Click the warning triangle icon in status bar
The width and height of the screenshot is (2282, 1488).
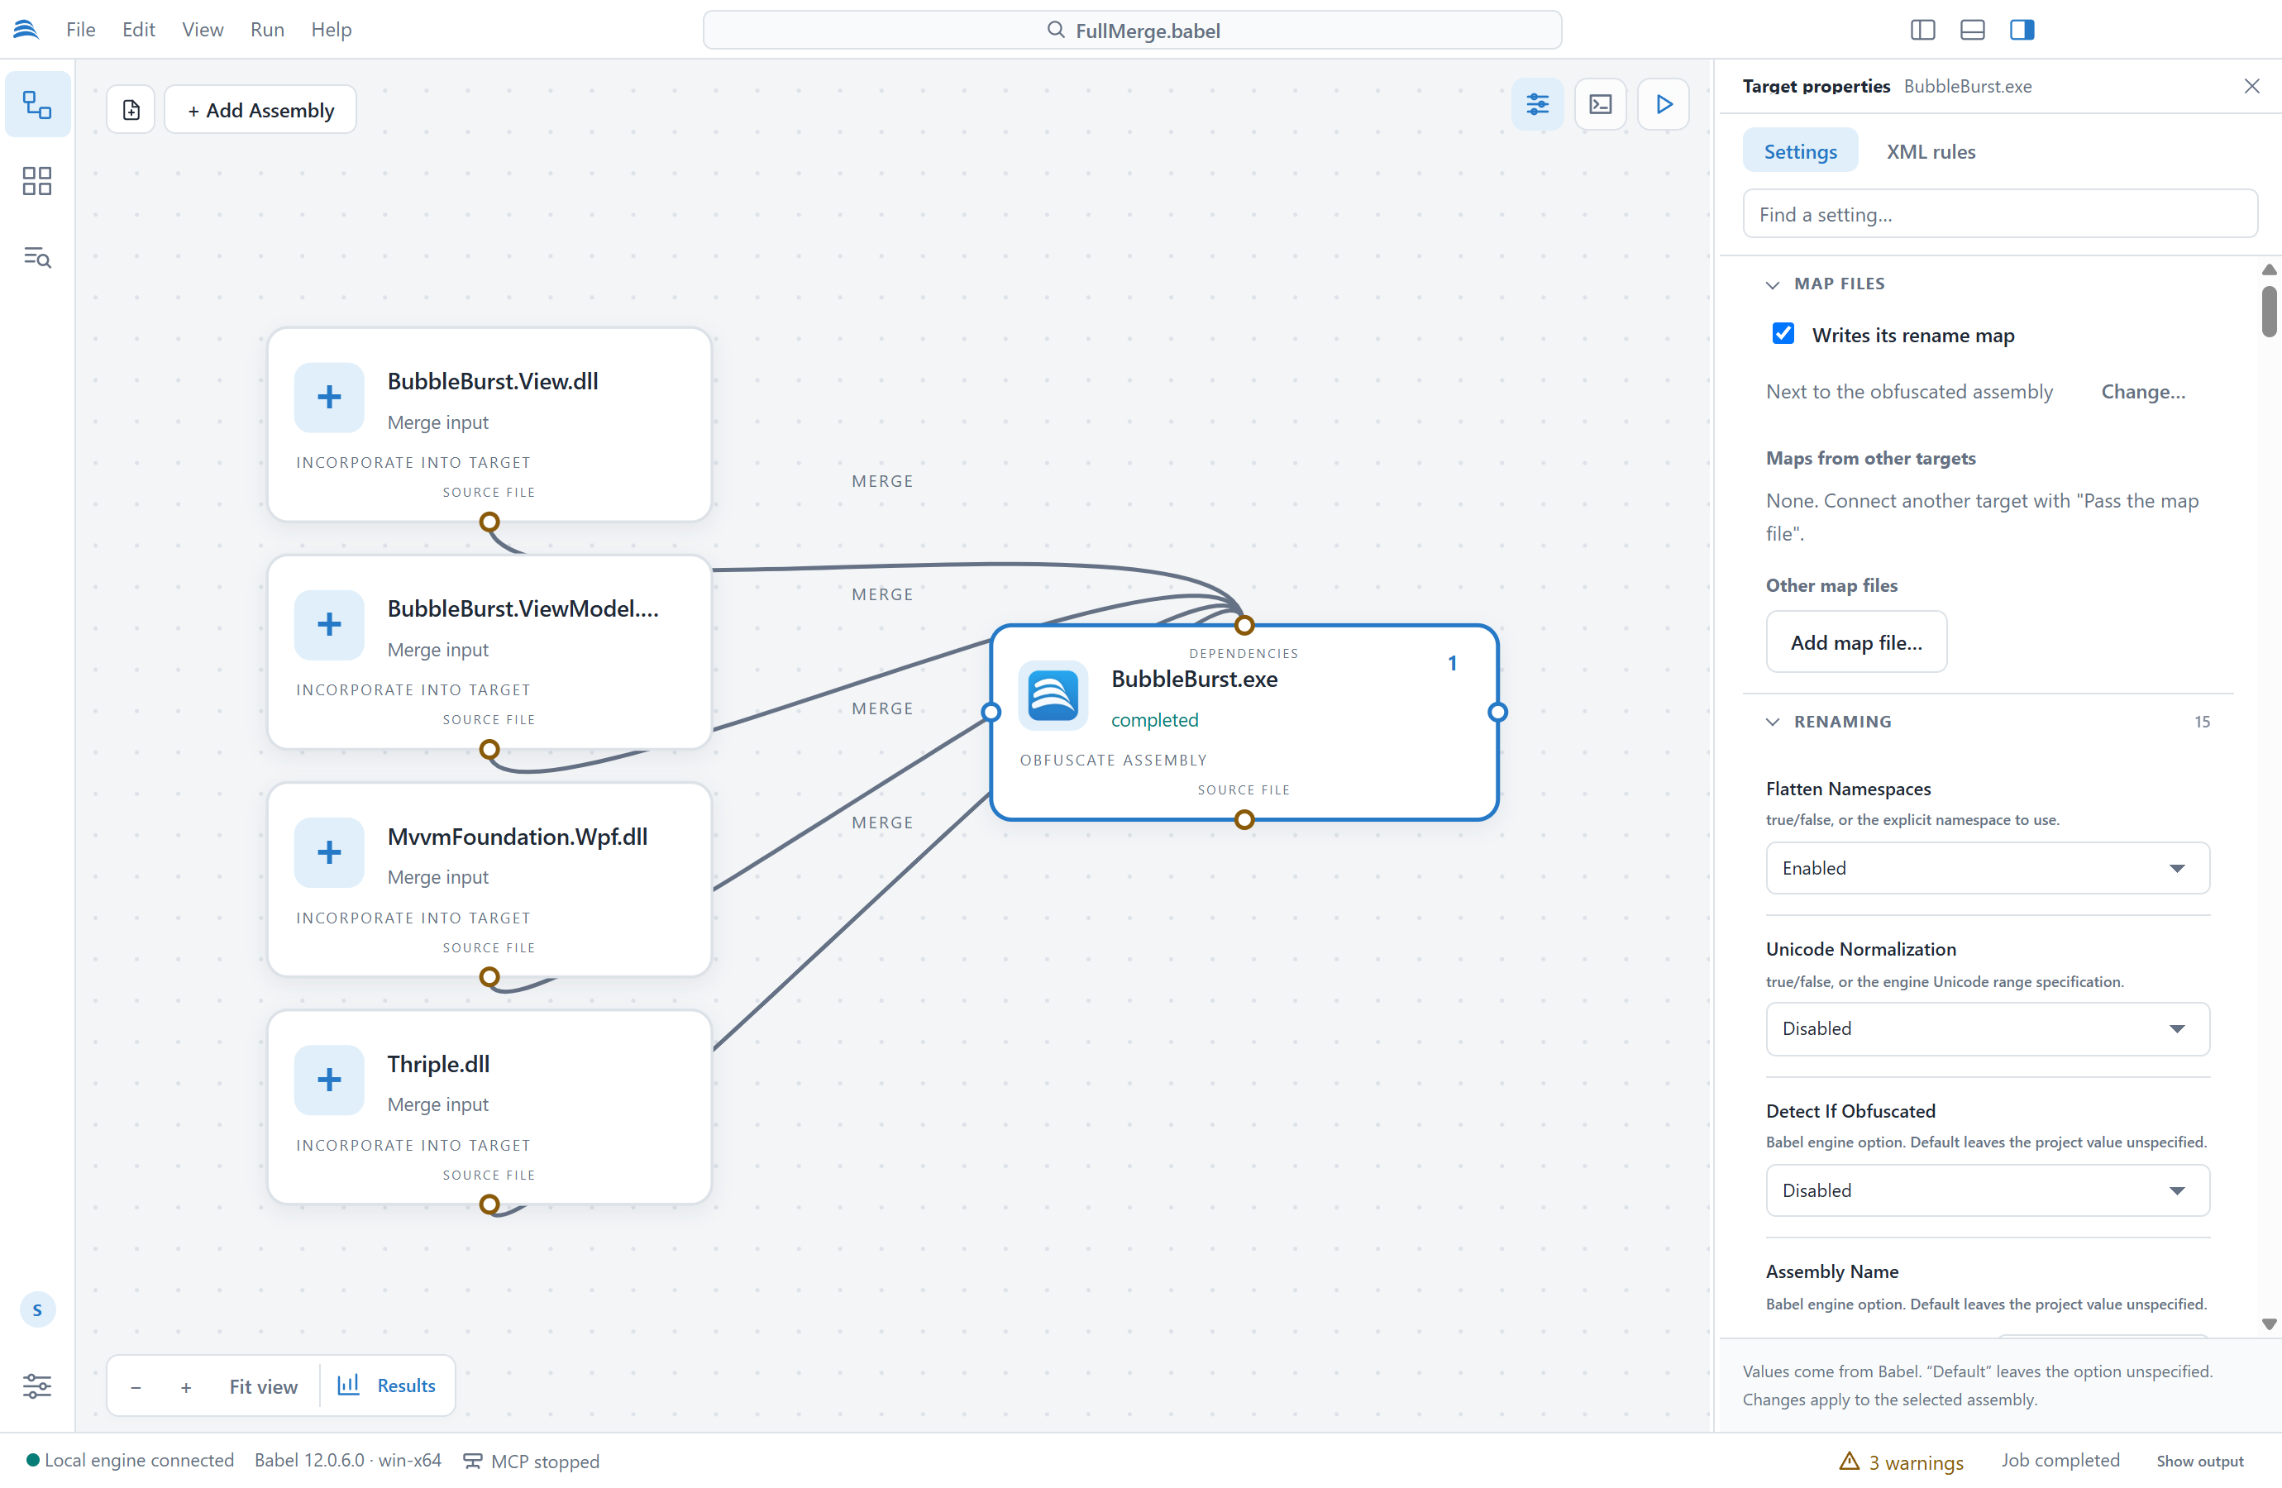click(x=1850, y=1462)
